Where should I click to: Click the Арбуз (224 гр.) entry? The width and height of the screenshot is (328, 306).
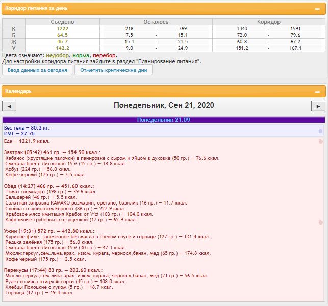38,169
